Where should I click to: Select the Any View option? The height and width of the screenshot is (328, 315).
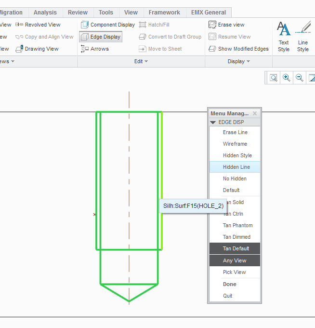tap(235, 260)
